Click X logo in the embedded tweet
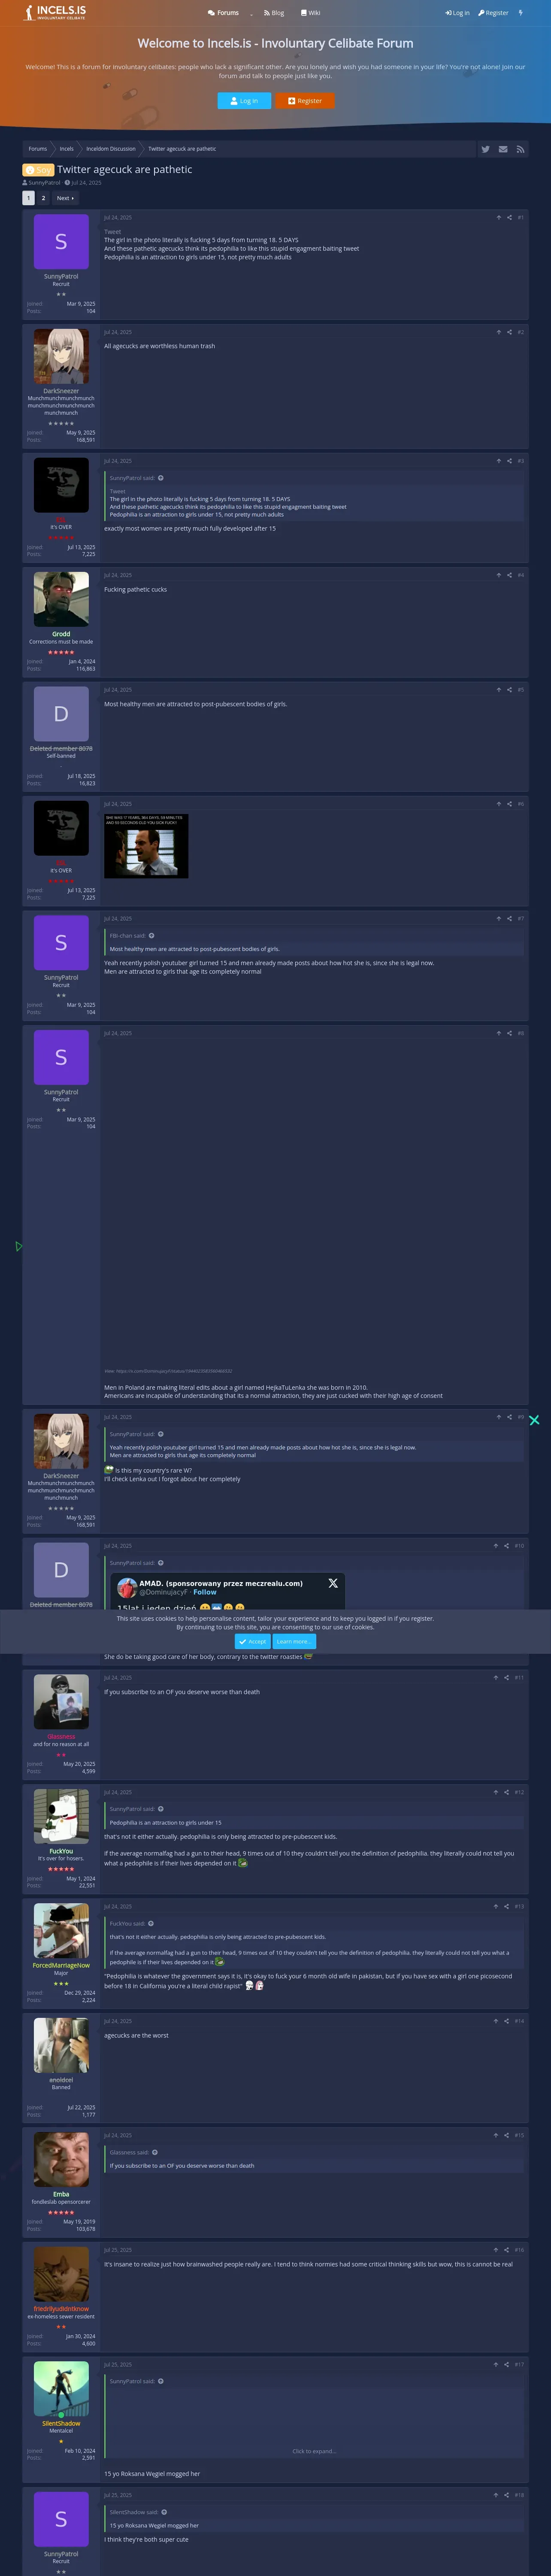The image size is (551, 2576). pyautogui.click(x=333, y=1583)
